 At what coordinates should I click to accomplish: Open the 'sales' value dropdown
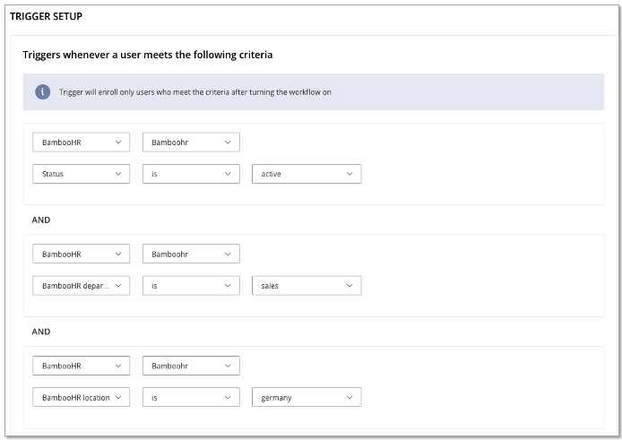307,286
